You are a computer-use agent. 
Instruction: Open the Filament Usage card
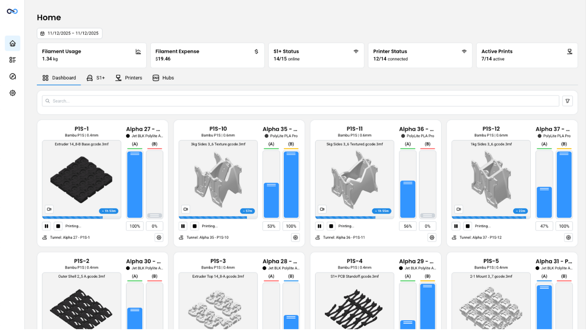(x=92, y=55)
